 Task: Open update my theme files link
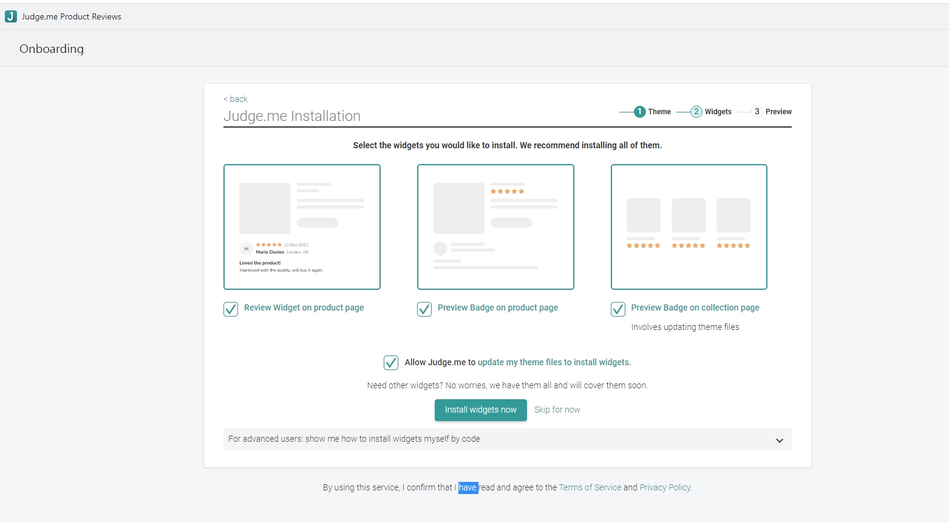click(x=554, y=362)
